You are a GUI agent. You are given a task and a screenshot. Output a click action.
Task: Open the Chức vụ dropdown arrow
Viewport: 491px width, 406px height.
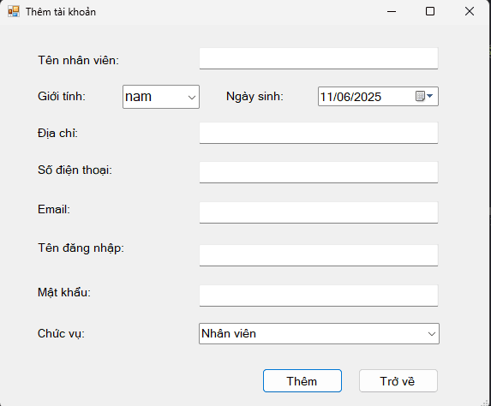(x=432, y=334)
